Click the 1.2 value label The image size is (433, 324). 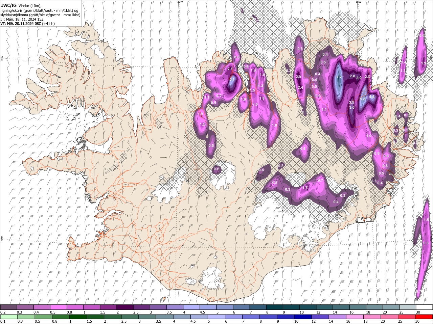tap(202, 125)
